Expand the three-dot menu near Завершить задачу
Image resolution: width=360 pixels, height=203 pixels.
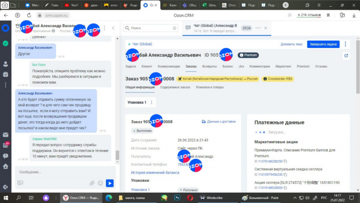pos(346,44)
